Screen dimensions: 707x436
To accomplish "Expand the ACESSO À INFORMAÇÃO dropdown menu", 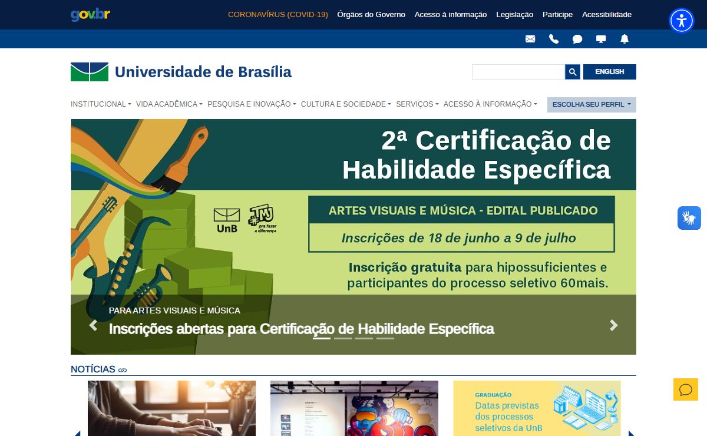I will click(490, 104).
